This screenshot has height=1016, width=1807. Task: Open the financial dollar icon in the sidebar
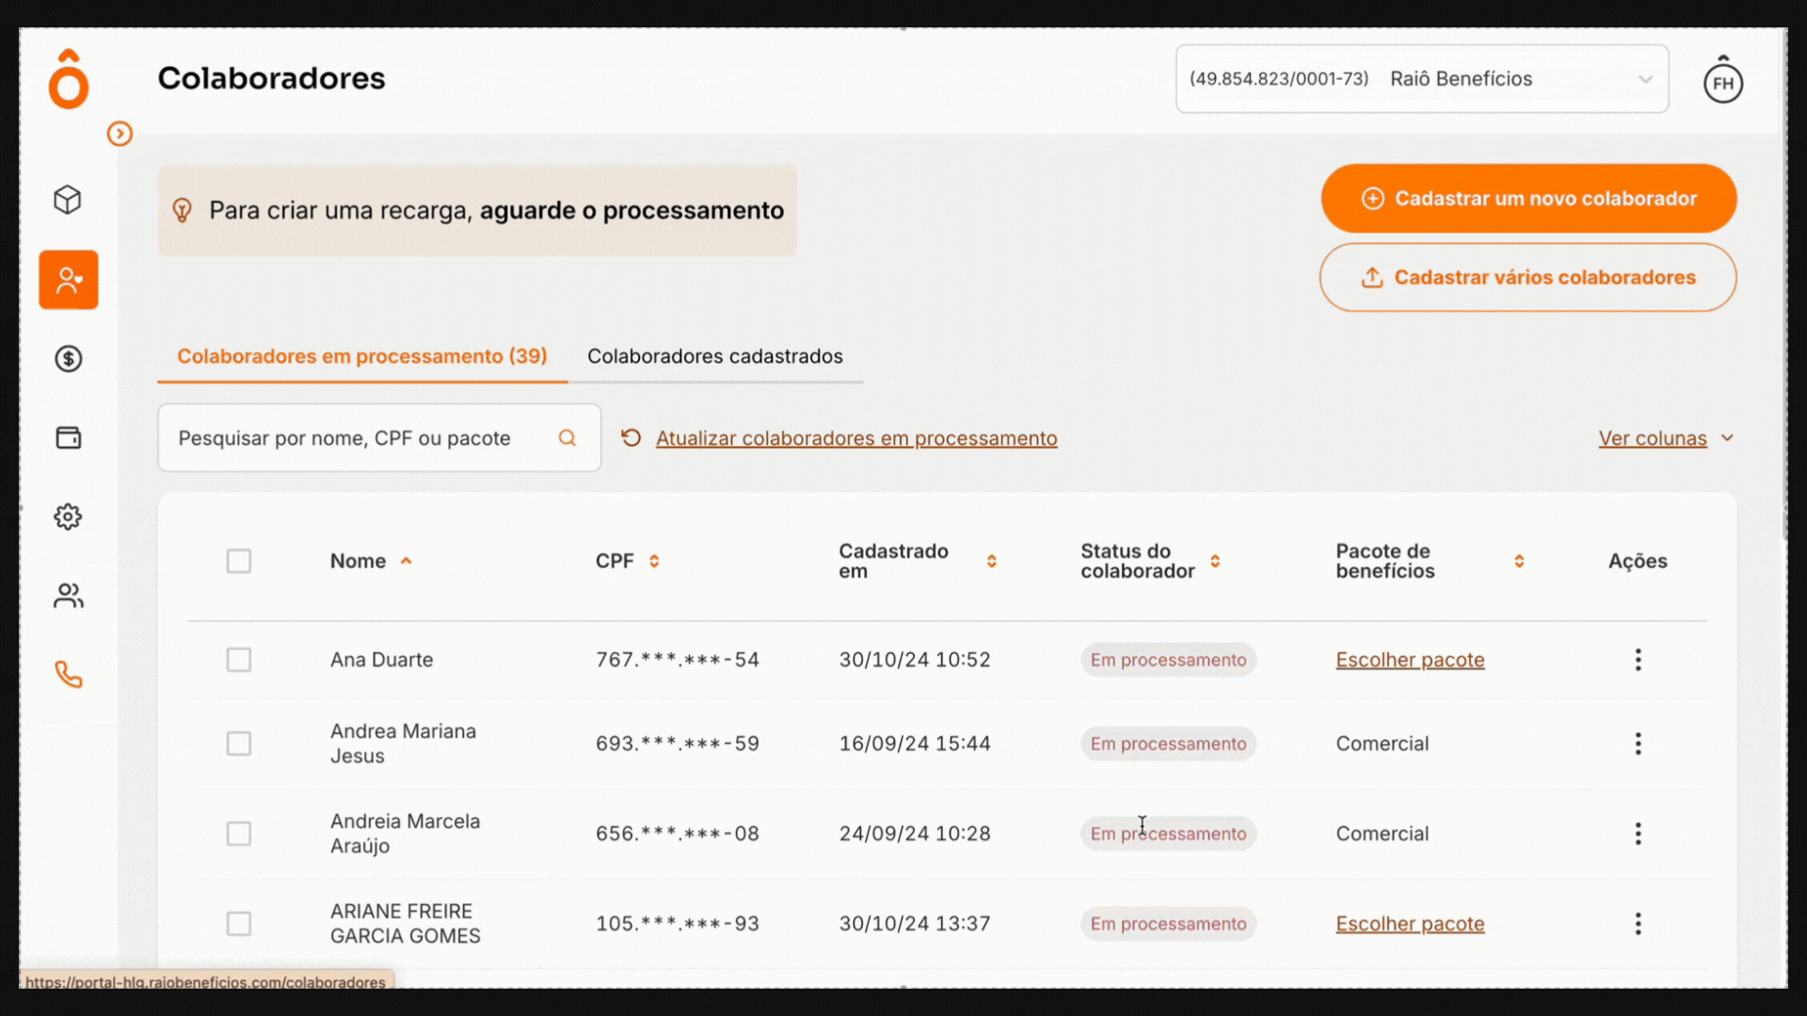pos(68,358)
